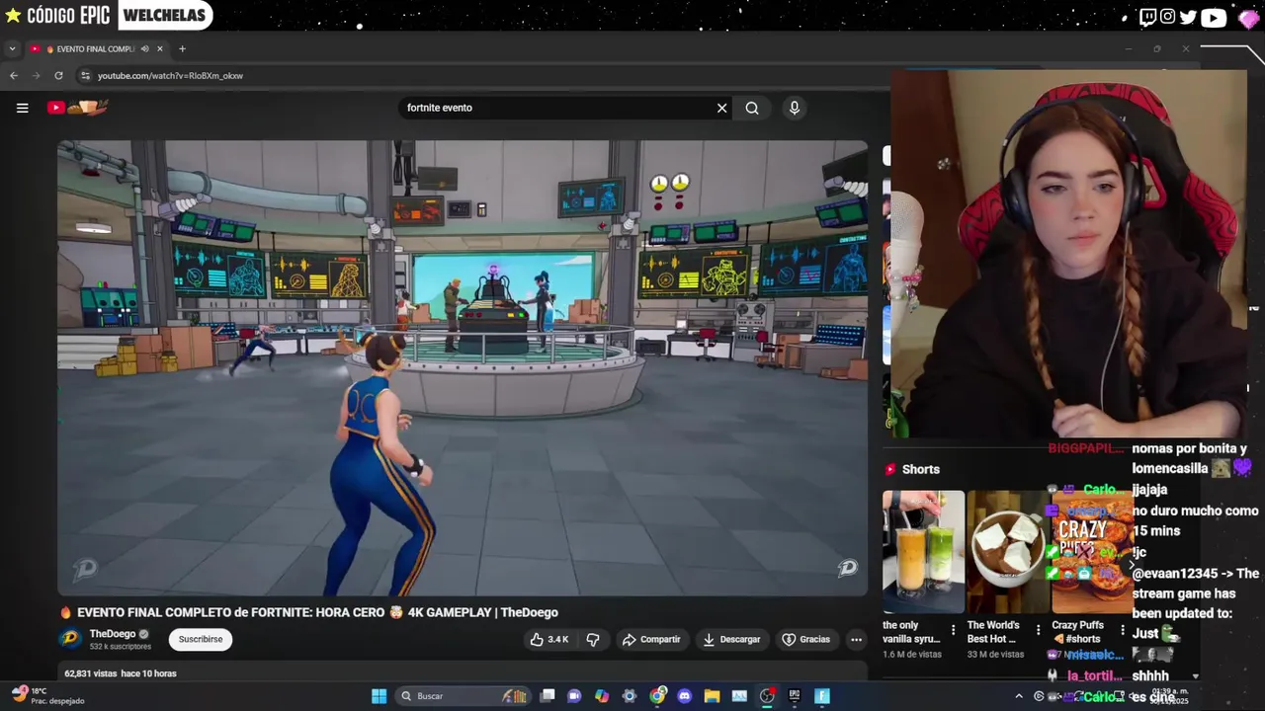Like the video showing 3.4 K

pos(549,639)
